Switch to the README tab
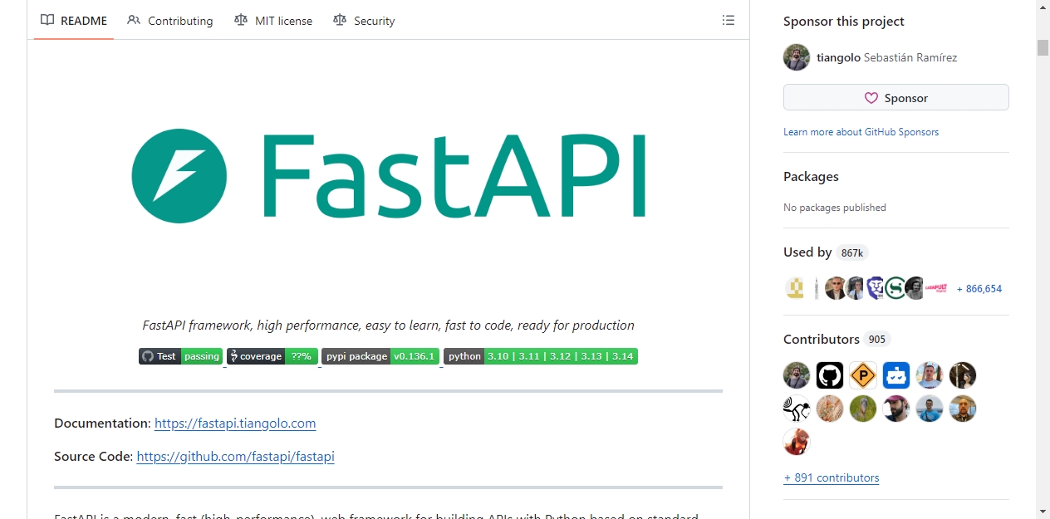This screenshot has width=1050, height=519. (x=74, y=20)
